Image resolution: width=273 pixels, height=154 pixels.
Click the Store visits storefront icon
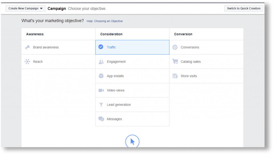(x=175, y=76)
